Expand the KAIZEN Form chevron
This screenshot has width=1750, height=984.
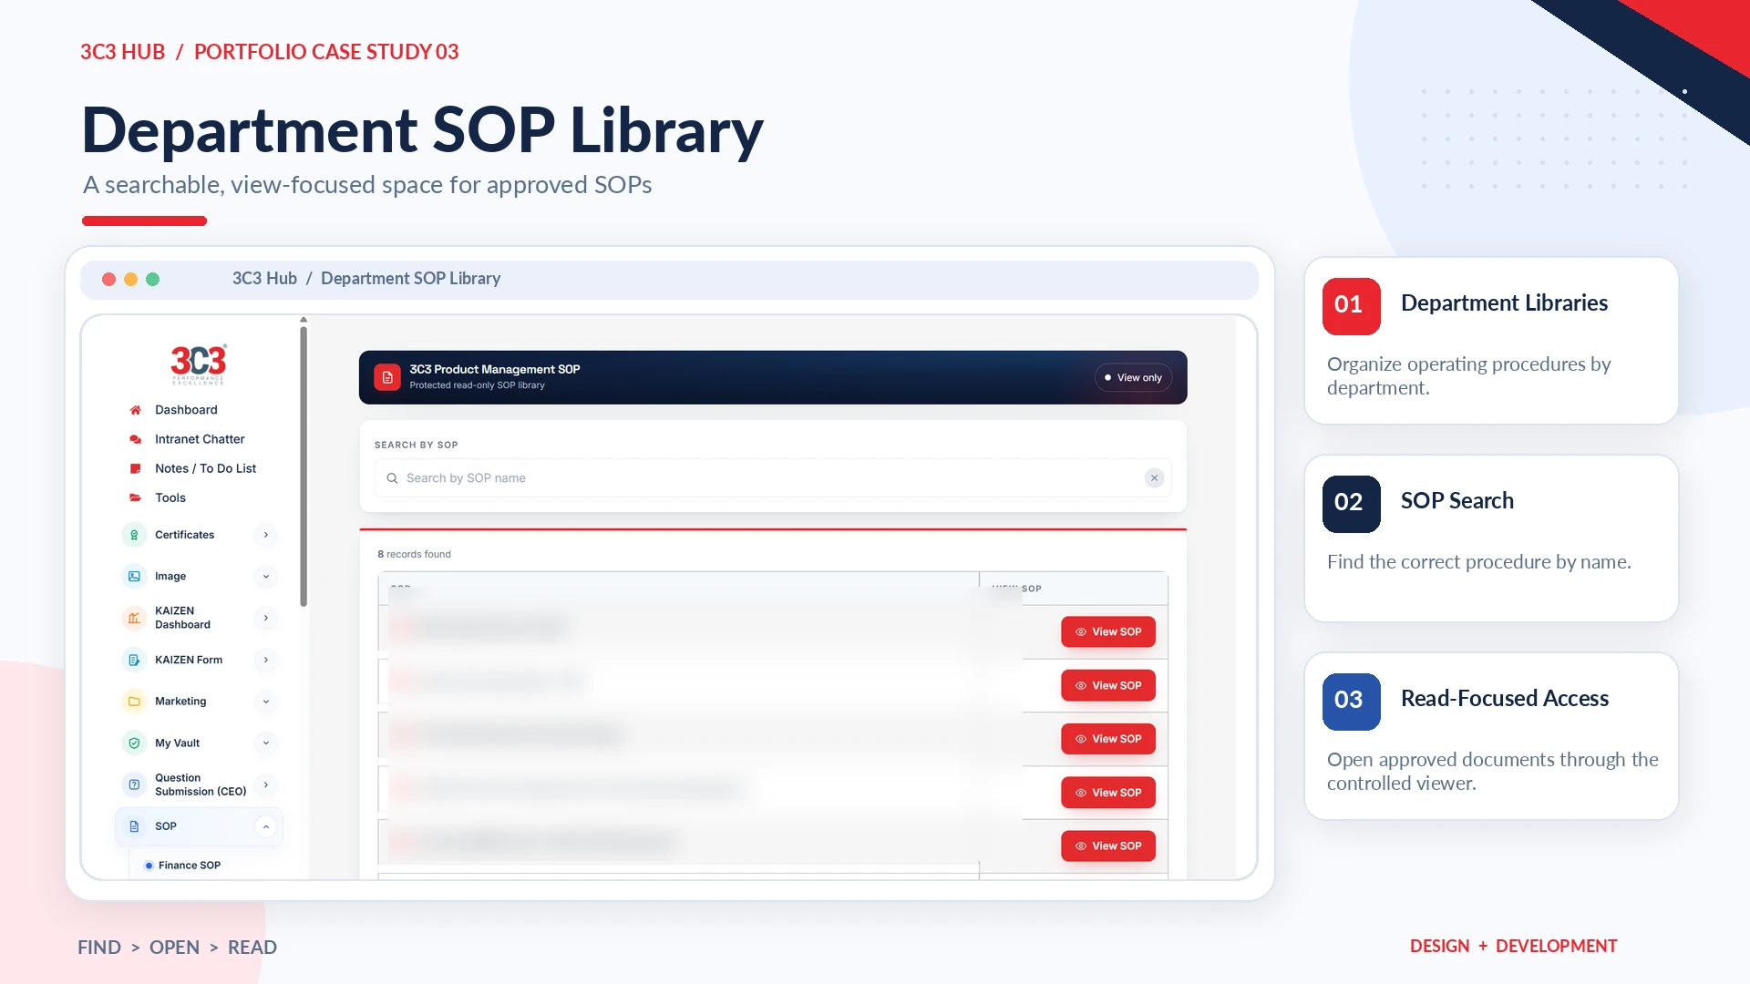pyautogui.click(x=265, y=660)
